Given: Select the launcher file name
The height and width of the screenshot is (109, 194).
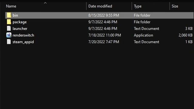Looking at the screenshot, I should tap(20, 28).
